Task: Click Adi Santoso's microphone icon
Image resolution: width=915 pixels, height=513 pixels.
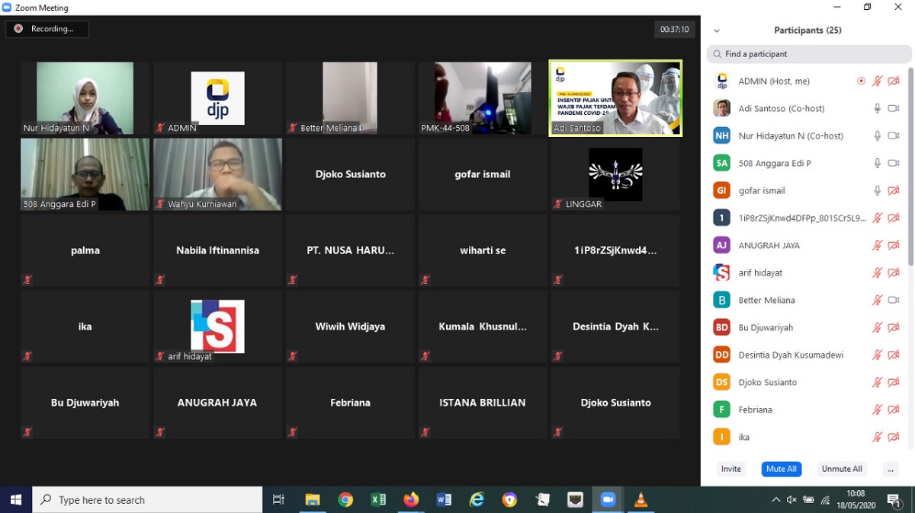Action: pyautogui.click(x=877, y=109)
